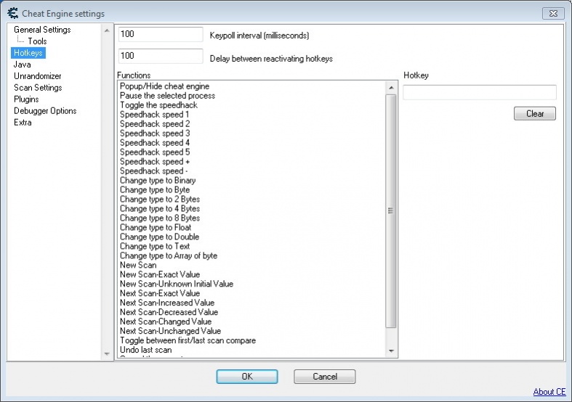This screenshot has width=572, height=402.
Task: Open the About CE link
Action: (549, 392)
